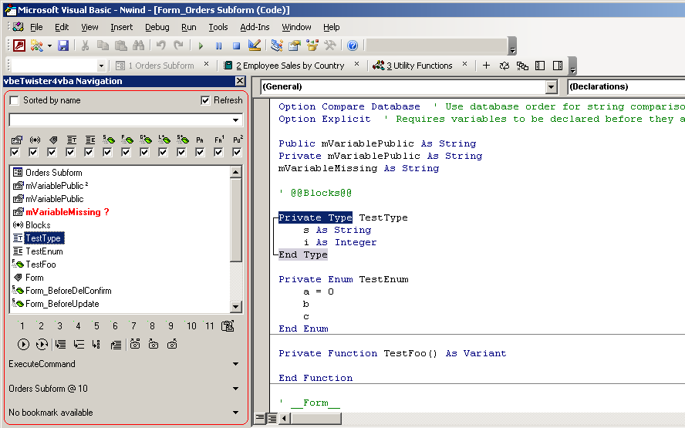This screenshot has width=685, height=428.
Task: Click the Cut scissors icon
Action: [85, 45]
